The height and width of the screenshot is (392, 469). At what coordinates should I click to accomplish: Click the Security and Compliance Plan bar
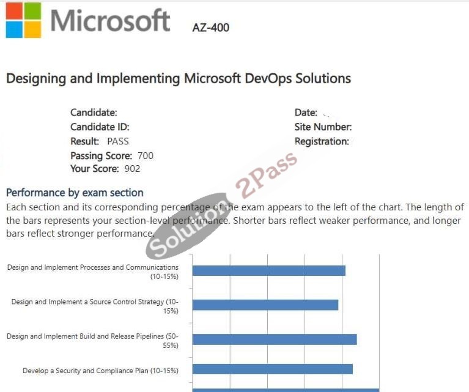pyautogui.click(x=273, y=369)
